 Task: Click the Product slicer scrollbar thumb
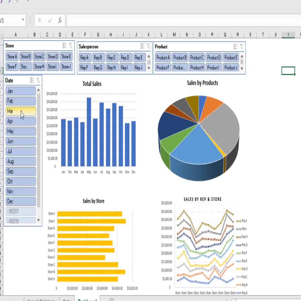242,62
